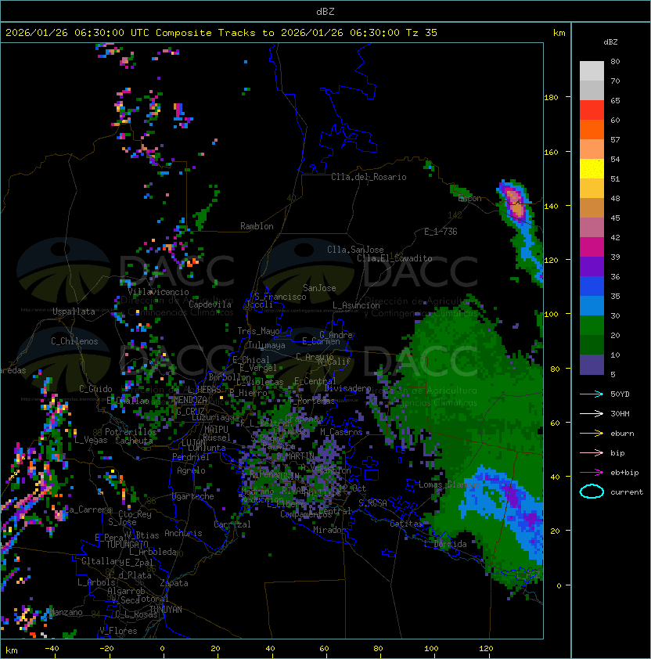Click the Ramblon place label
This screenshot has height=659, width=651.
pyautogui.click(x=257, y=226)
